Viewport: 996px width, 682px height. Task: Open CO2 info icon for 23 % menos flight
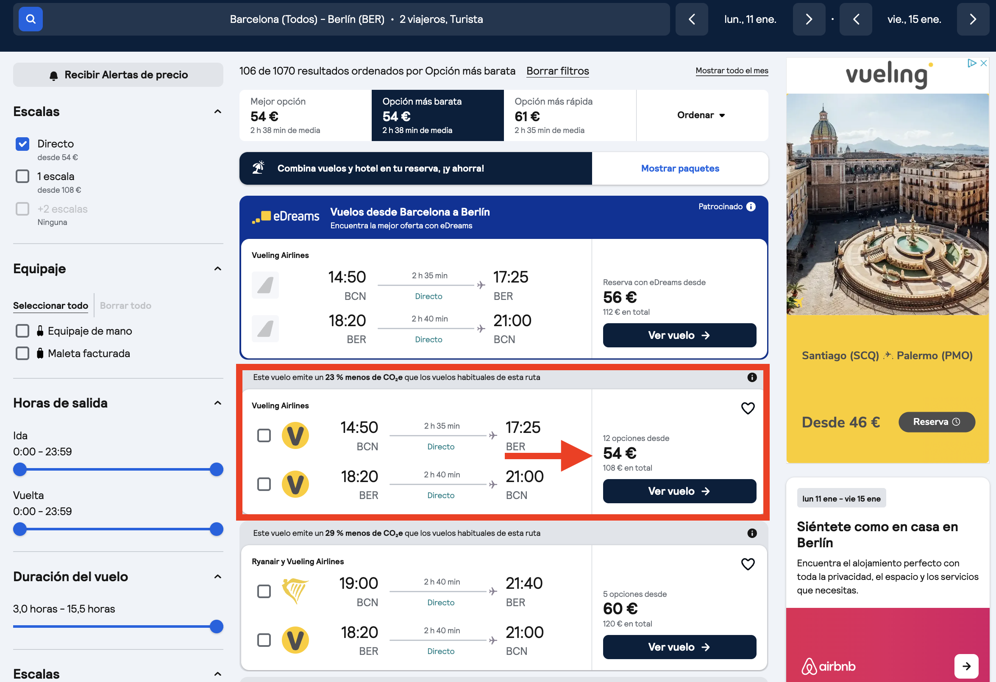point(752,377)
